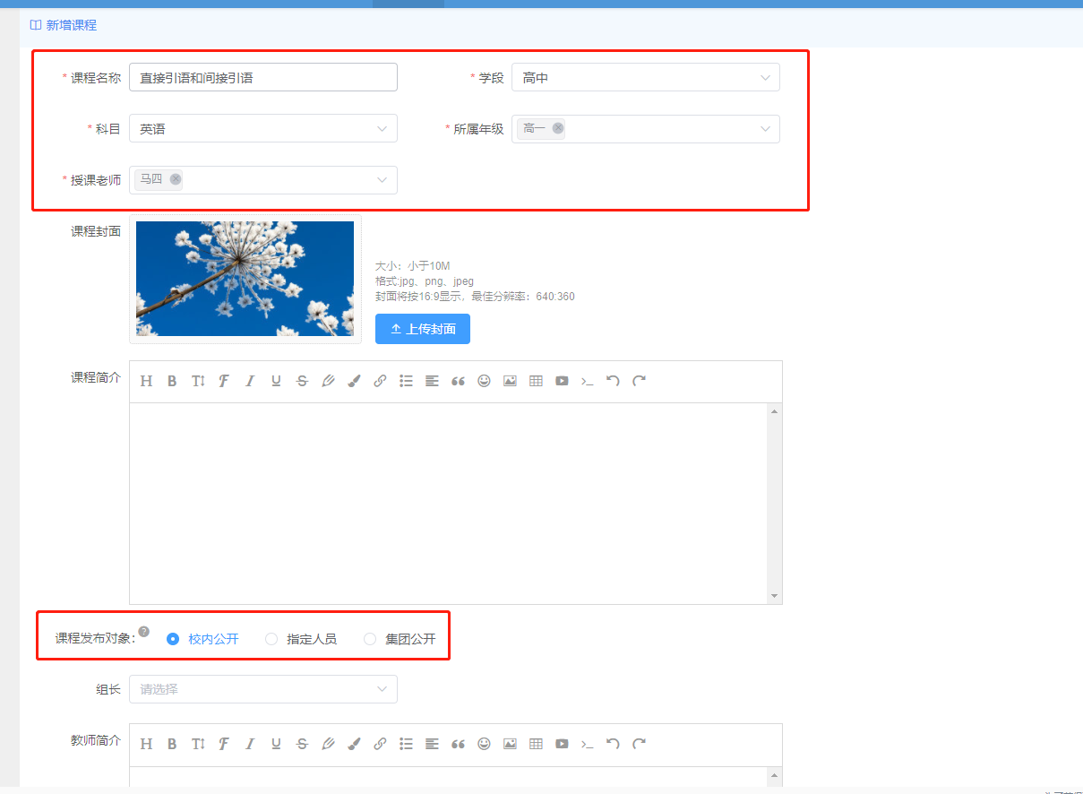Remove the 马四 tag from 授课老师
The image size is (1083, 794).
176,179
